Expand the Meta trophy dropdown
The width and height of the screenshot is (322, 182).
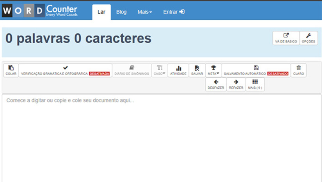click(213, 70)
